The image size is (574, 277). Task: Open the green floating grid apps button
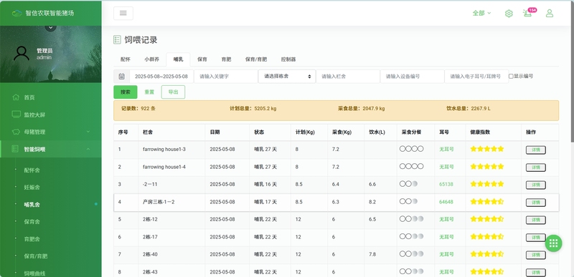pyautogui.click(x=553, y=243)
